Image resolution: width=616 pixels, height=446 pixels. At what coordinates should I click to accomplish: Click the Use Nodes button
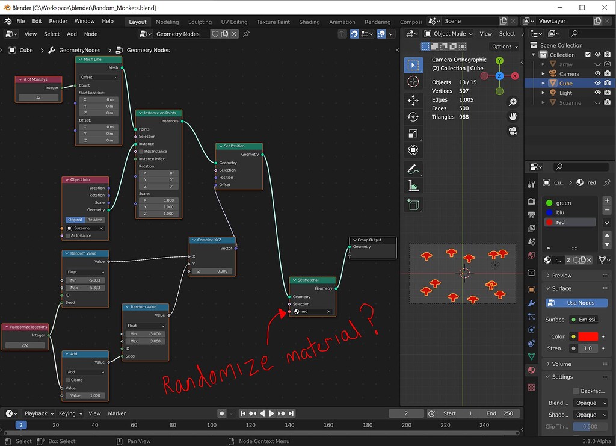[576, 303]
